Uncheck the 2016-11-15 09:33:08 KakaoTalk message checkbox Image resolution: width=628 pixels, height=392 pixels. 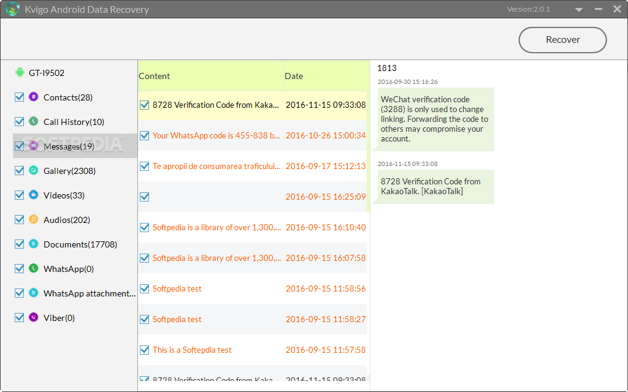pyautogui.click(x=145, y=105)
